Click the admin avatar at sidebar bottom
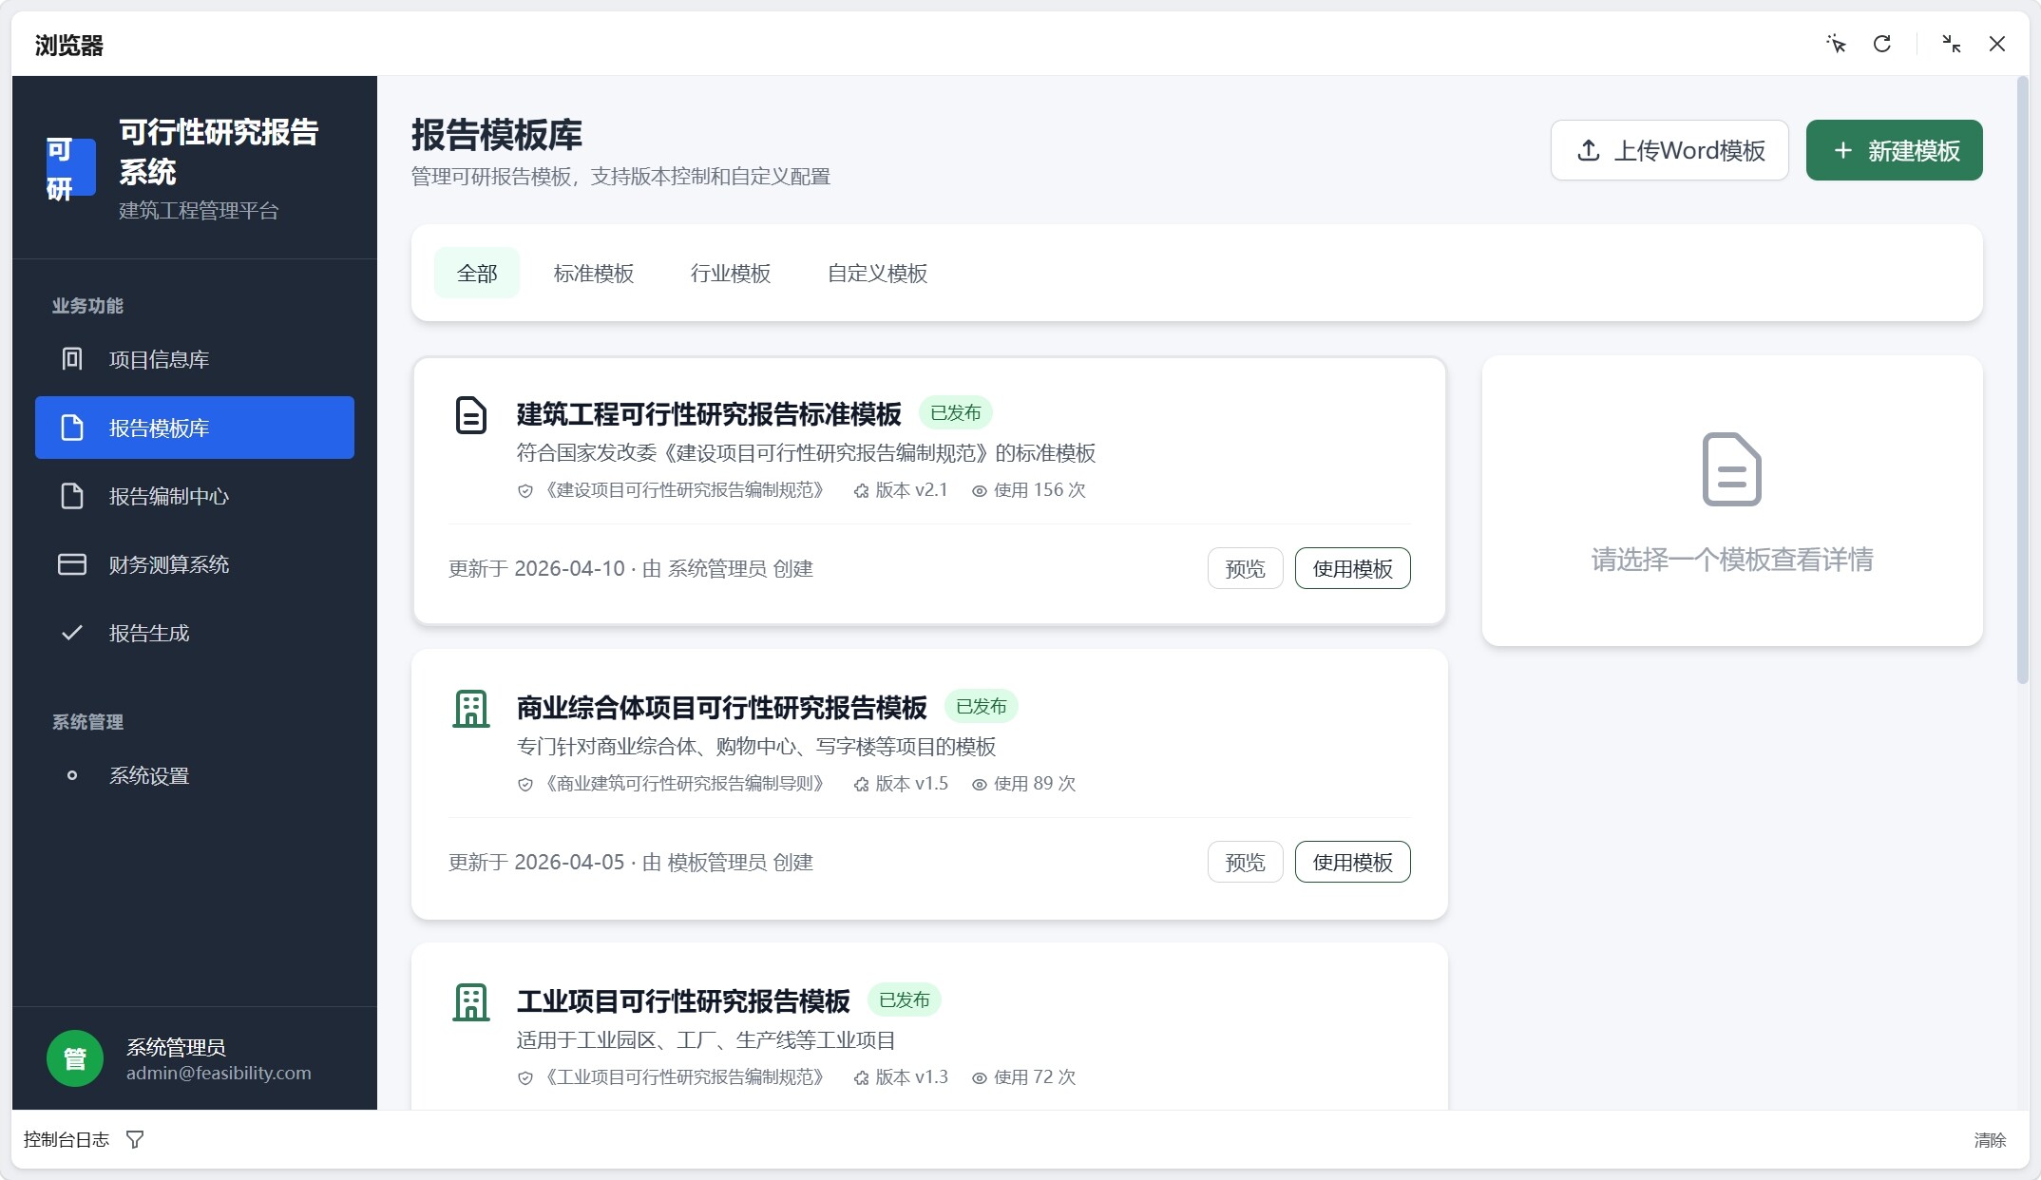2041x1180 pixels. tap(75, 1057)
